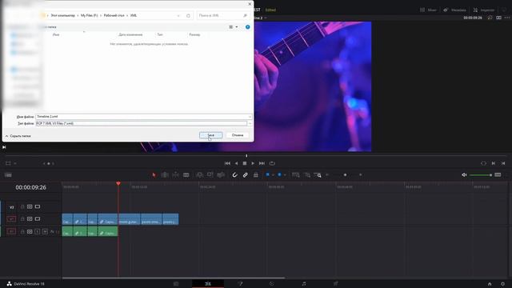Open the Metadata panel
This screenshot has width=512, height=288.
point(454,10)
